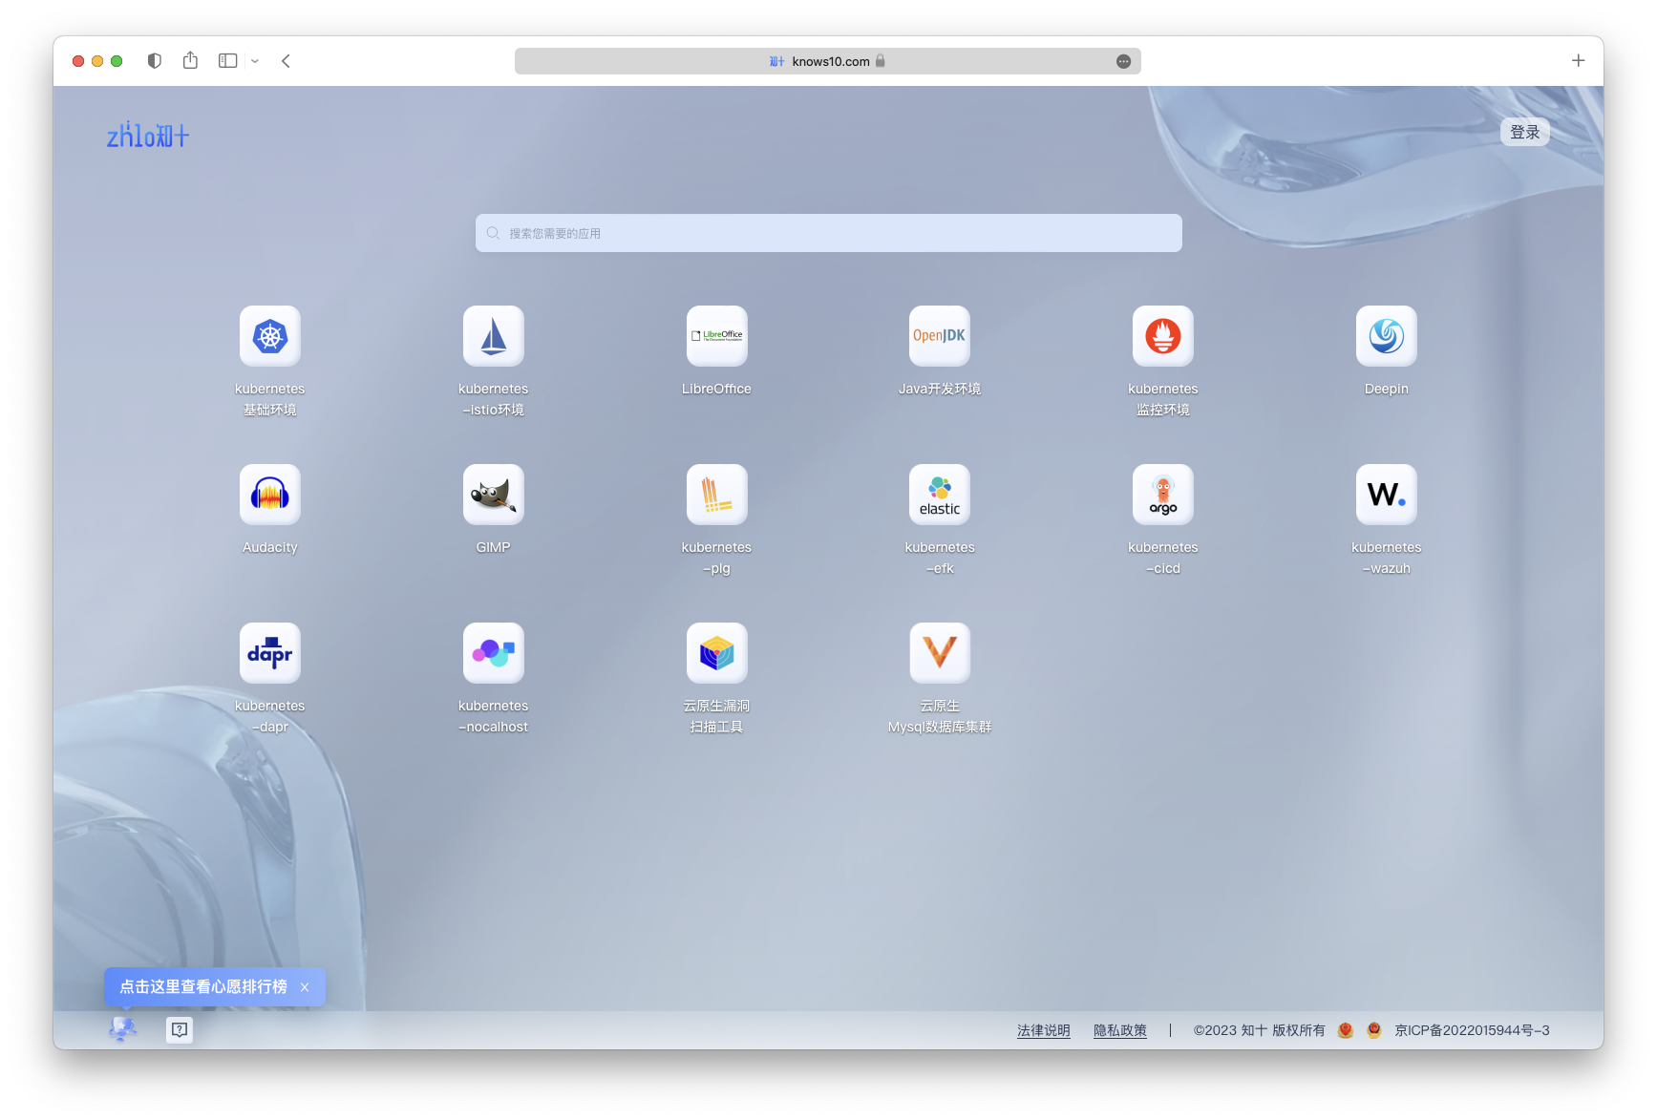
Task: Click the page options ellipsis in address bar
Action: tap(1124, 61)
